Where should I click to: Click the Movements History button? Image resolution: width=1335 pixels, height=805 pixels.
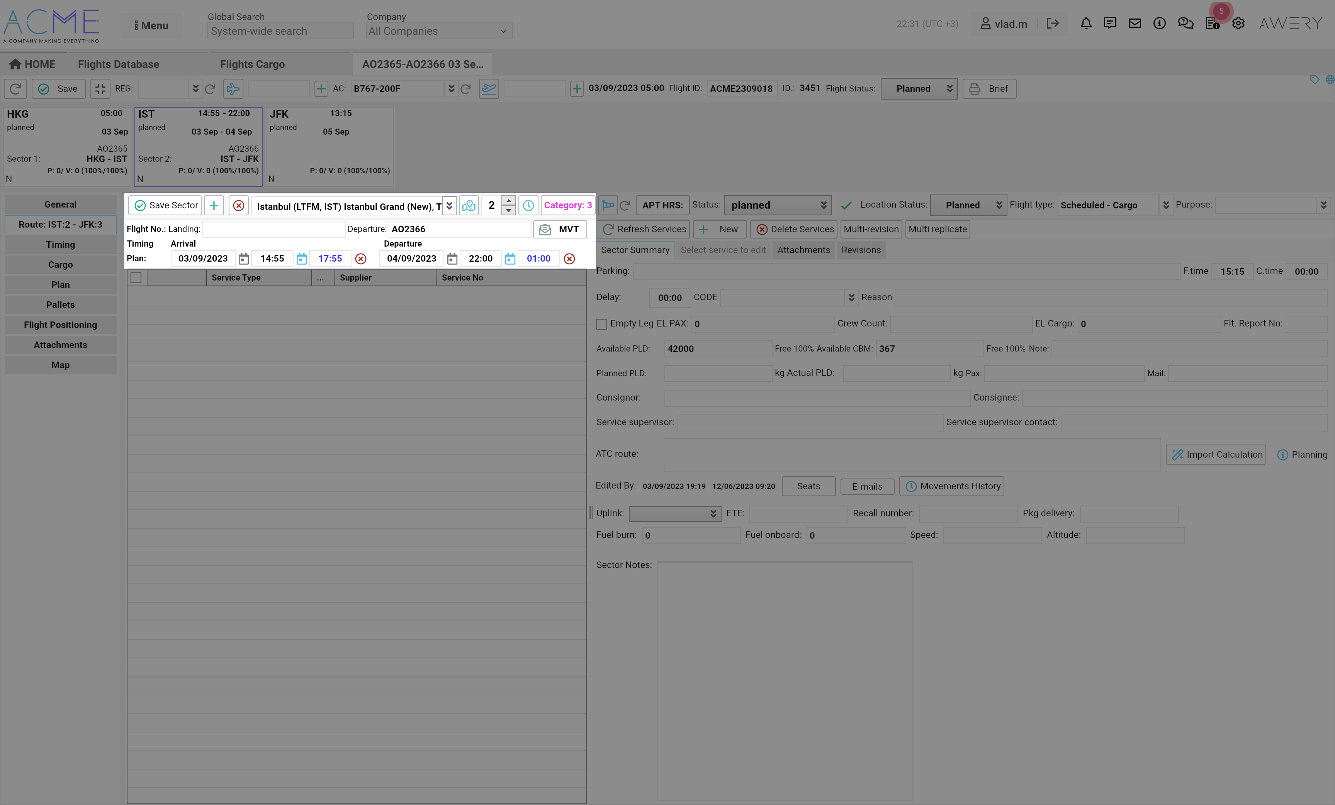(951, 486)
